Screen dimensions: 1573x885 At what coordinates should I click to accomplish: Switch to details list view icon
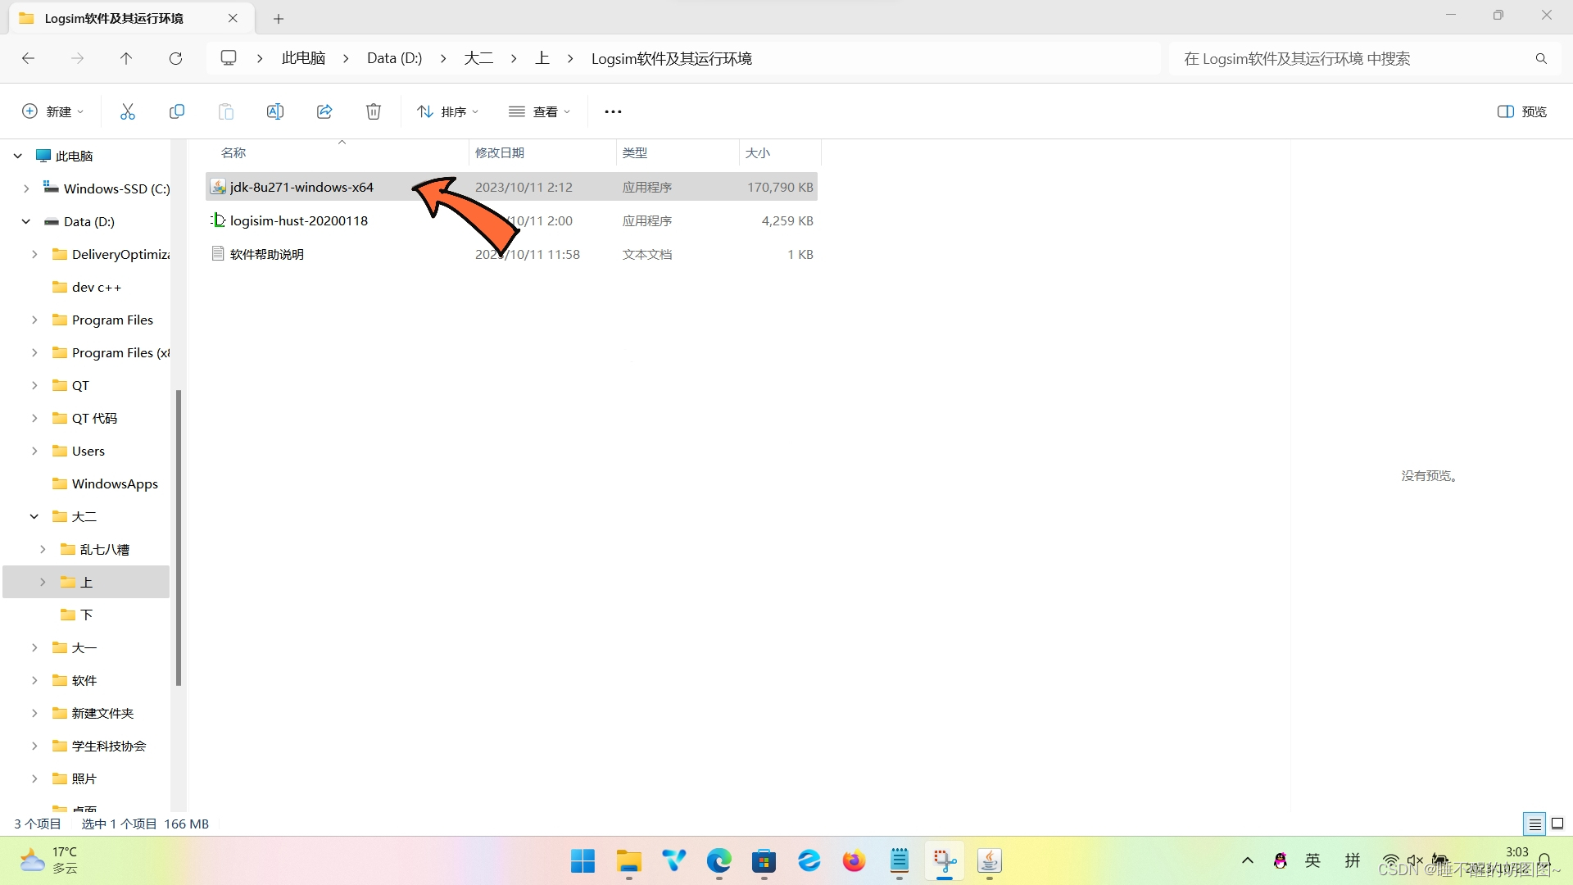point(1534,824)
